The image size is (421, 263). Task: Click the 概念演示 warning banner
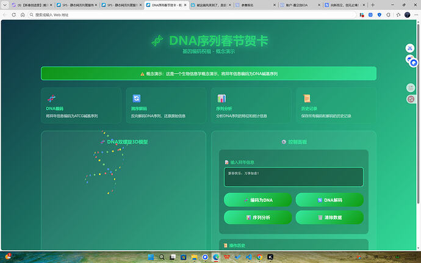tap(209, 74)
